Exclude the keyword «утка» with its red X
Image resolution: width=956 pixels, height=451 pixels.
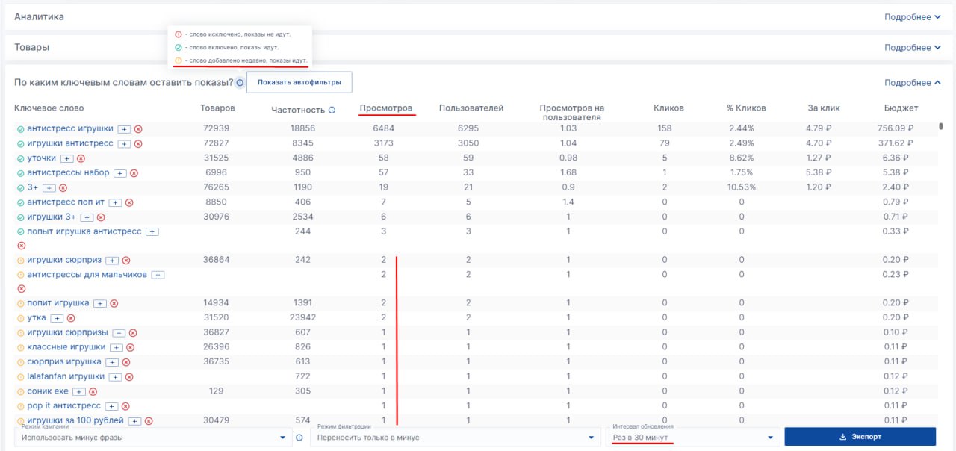71,318
